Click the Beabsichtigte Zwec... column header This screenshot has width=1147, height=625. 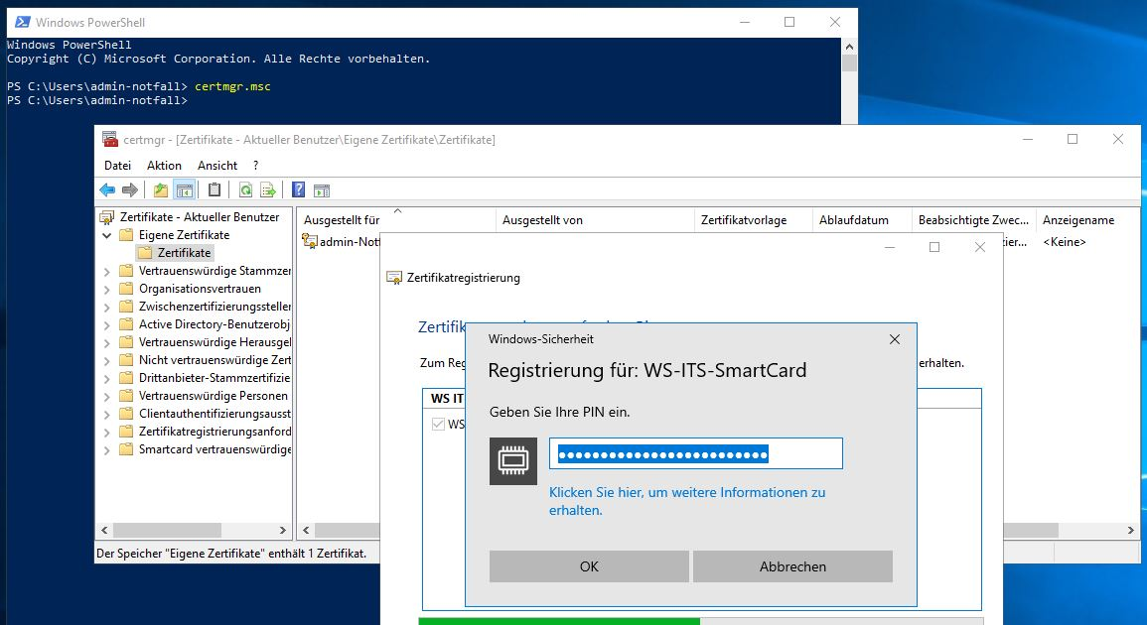(973, 220)
